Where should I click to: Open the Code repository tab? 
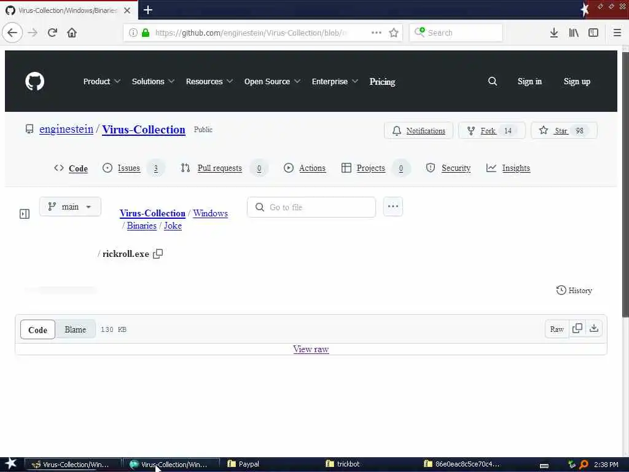click(x=71, y=168)
